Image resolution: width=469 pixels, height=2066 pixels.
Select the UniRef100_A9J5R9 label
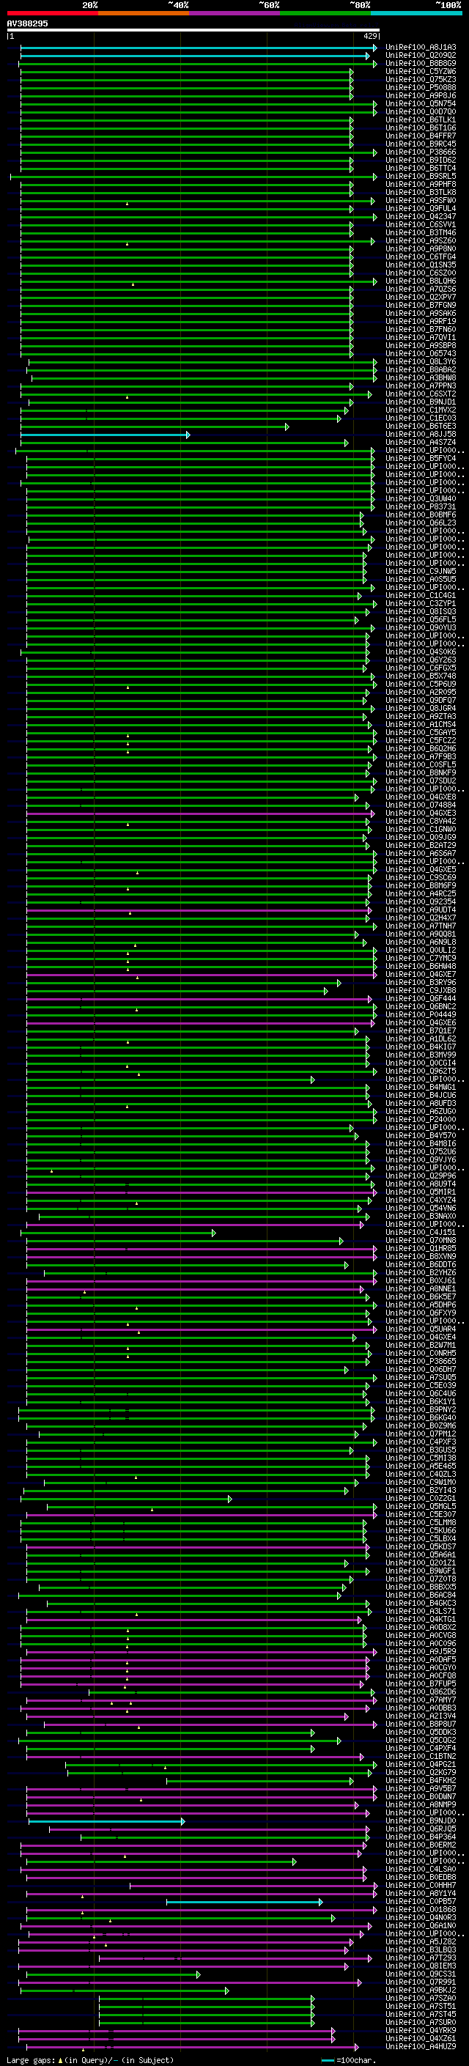421,1651
